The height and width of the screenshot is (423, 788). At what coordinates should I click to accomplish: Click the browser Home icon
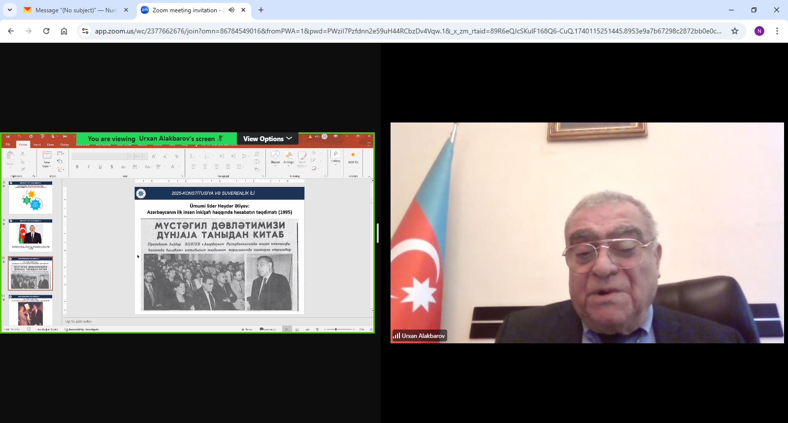[64, 31]
